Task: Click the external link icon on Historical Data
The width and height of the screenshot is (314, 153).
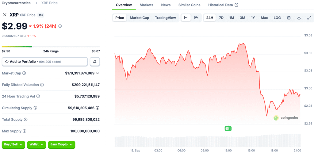Action: coord(236,5)
